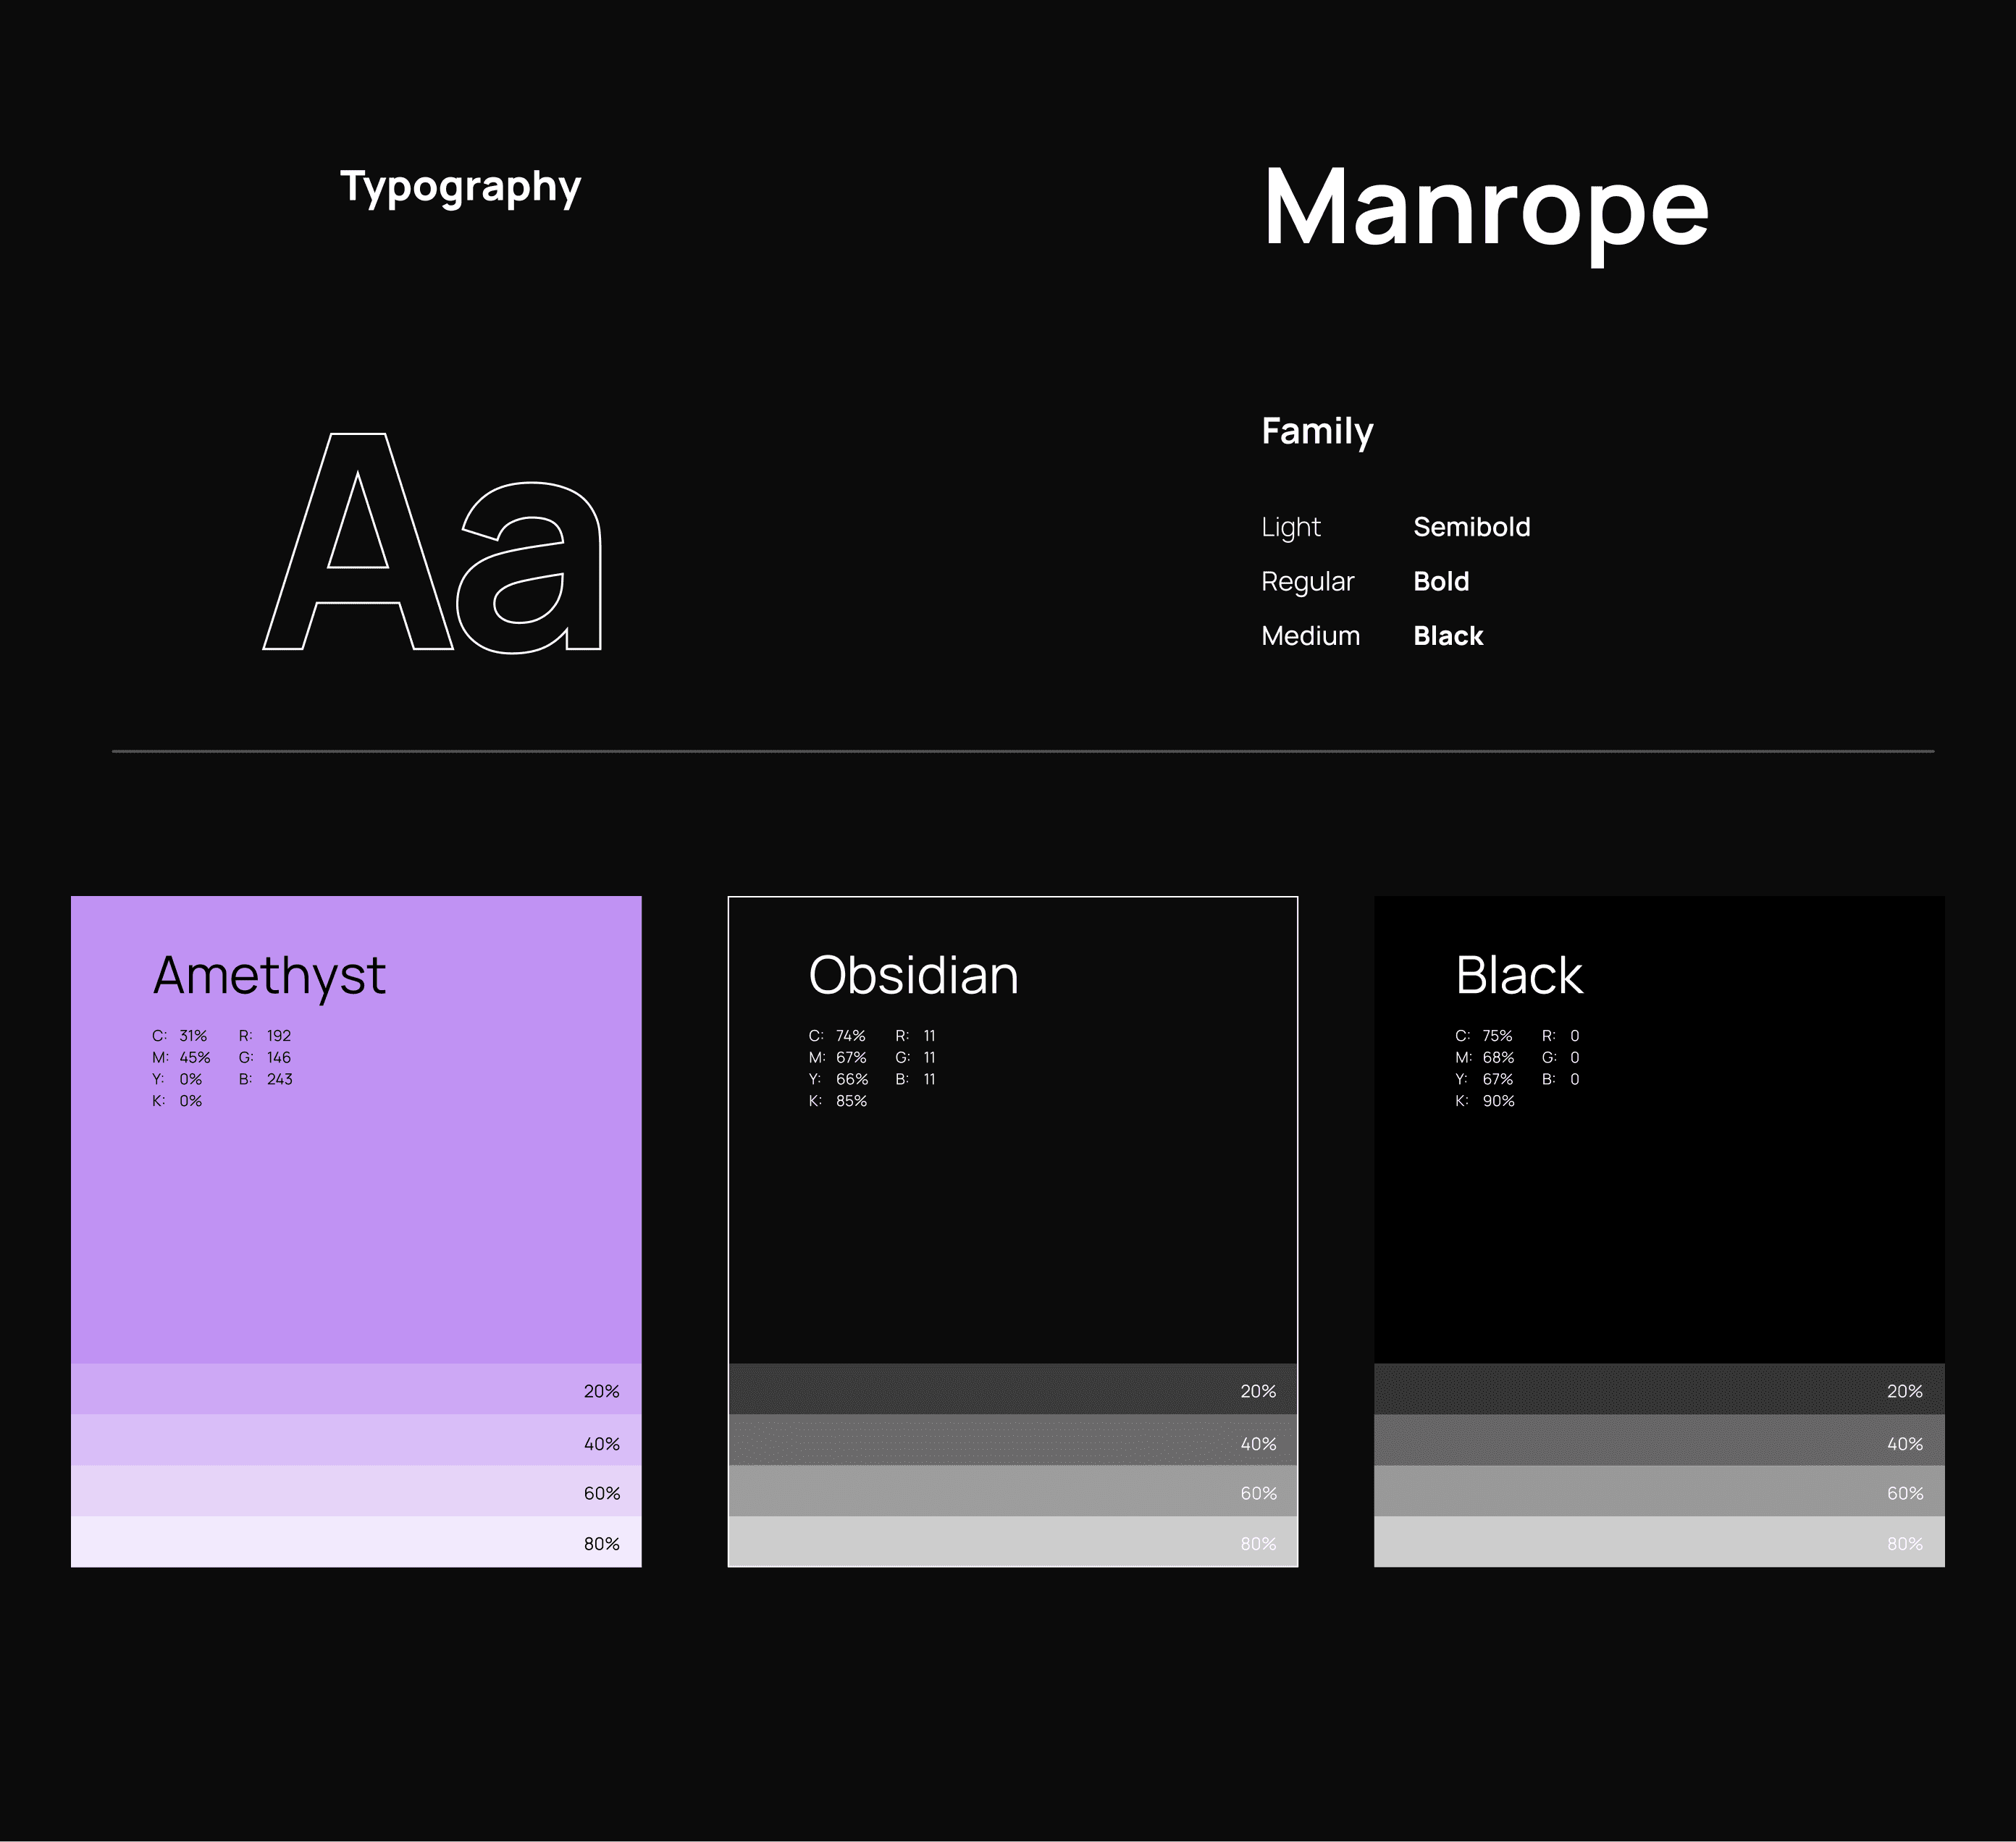This screenshot has width=2016, height=1842.
Task: Select the Light font weight label
Action: (x=1291, y=527)
